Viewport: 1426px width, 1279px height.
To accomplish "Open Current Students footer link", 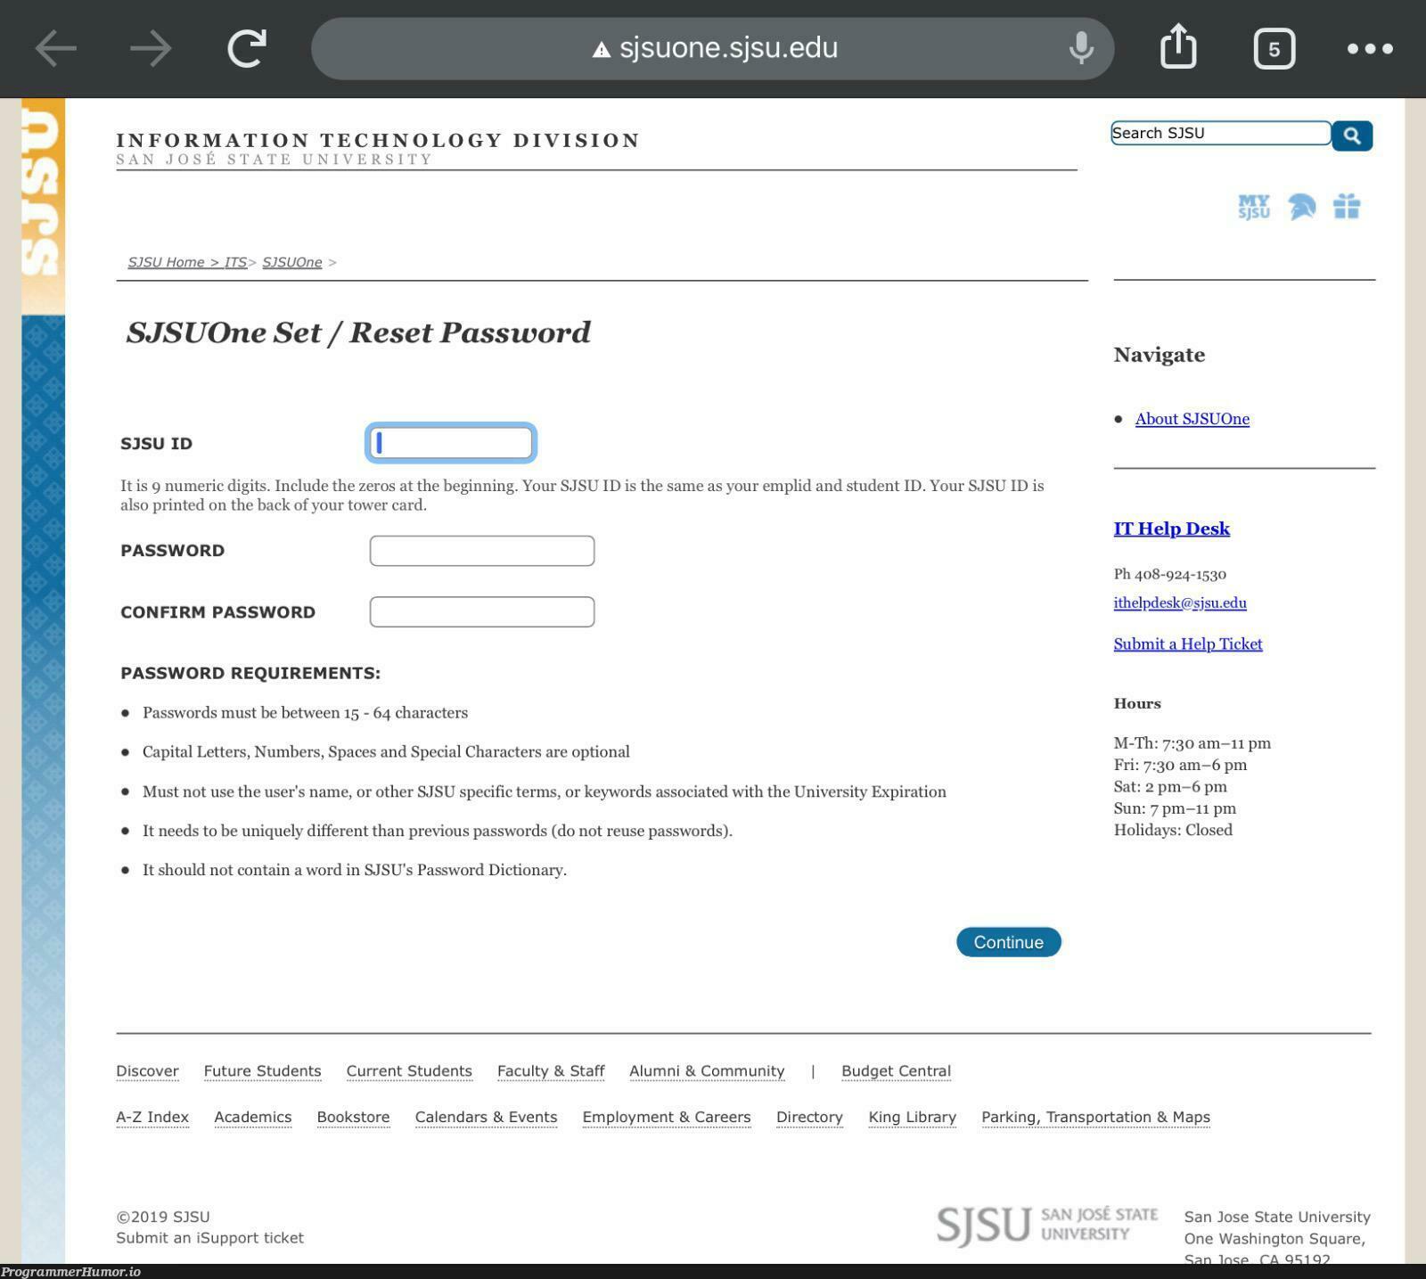I will [x=409, y=1071].
